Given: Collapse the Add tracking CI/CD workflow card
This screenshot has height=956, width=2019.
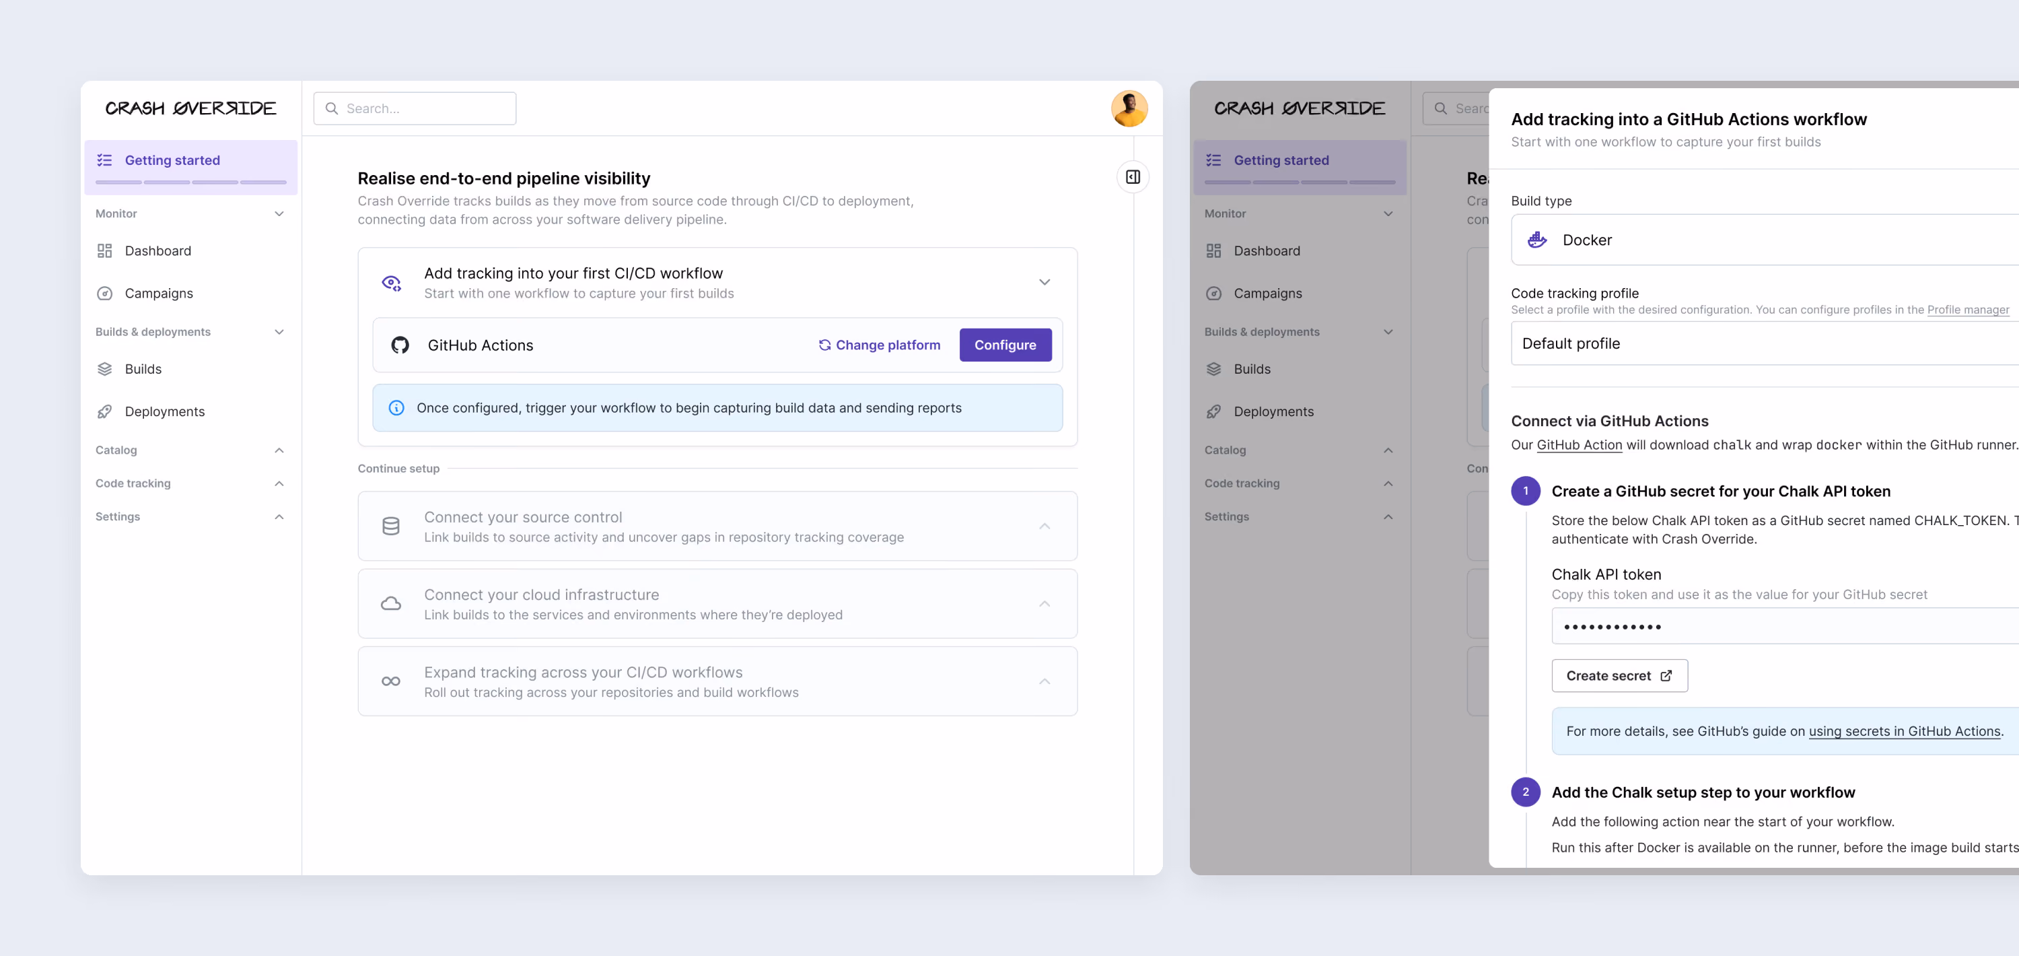Looking at the screenshot, I should tap(1044, 281).
